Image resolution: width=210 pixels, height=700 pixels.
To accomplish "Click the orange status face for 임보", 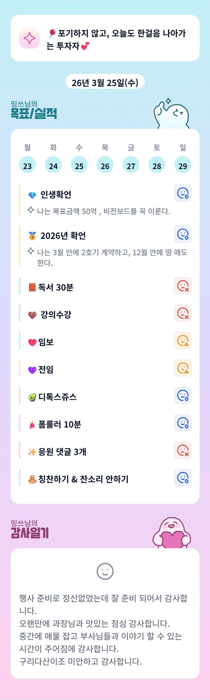I will 183,341.
